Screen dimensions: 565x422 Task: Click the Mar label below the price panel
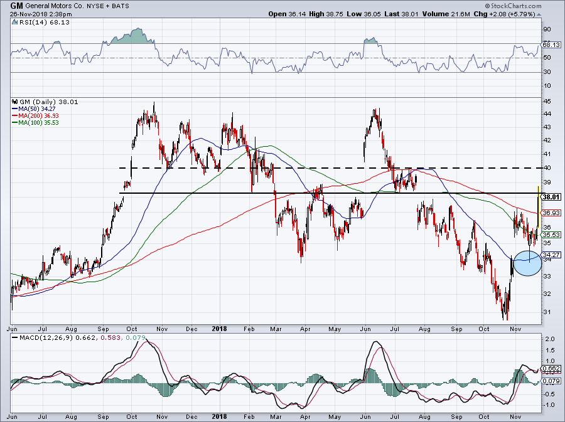tap(276, 329)
